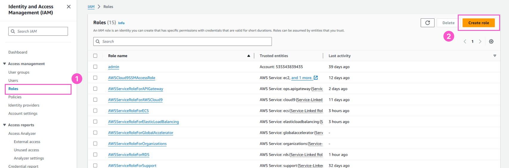Viewport: 509px width, 168px height.
Task: Close the IAM navigation panel
Action: (69, 7)
